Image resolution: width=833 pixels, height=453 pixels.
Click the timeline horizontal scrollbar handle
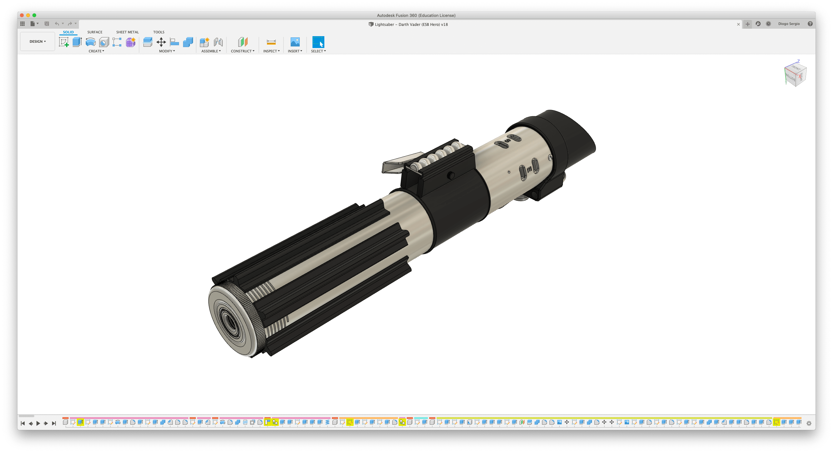point(26,416)
